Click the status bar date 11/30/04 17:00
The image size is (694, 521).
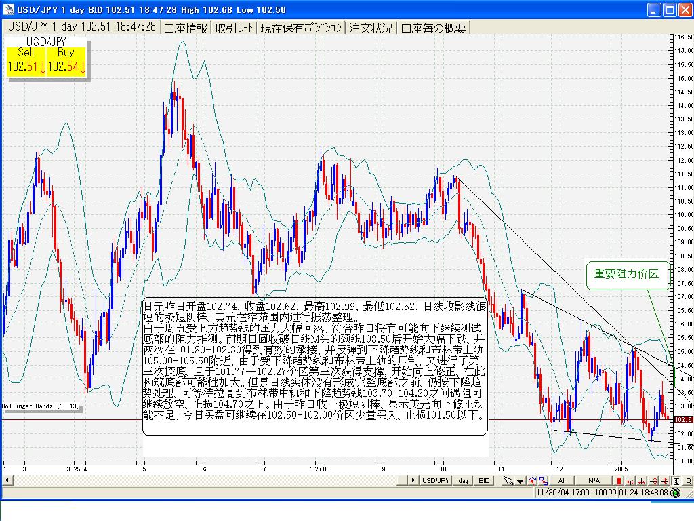pos(563,493)
